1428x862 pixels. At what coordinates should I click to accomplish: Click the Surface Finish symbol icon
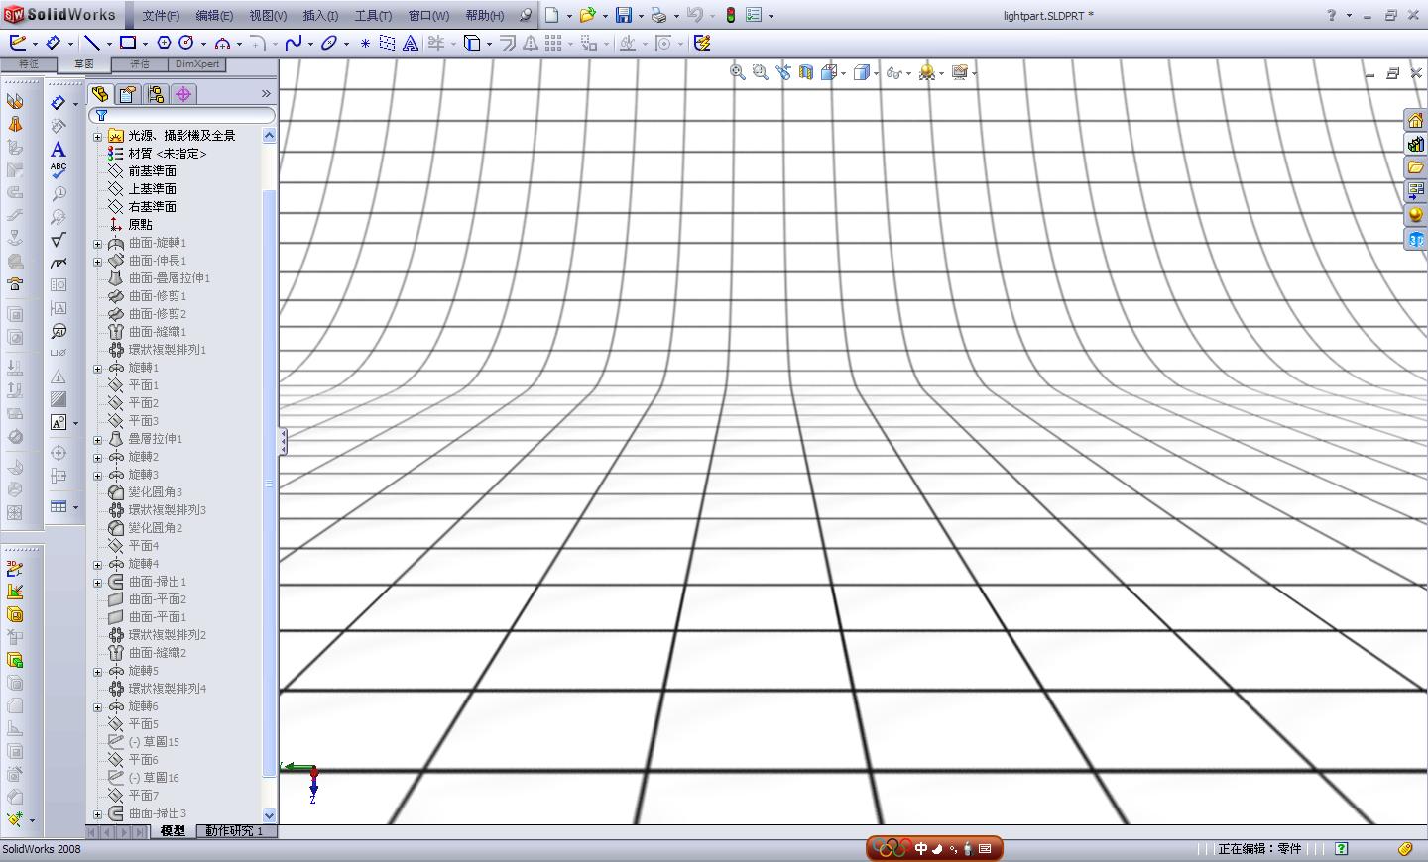pos(59,240)
